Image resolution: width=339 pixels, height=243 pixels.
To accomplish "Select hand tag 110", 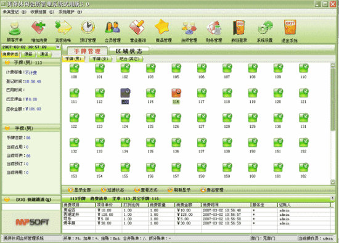I will tap(303, 71).
